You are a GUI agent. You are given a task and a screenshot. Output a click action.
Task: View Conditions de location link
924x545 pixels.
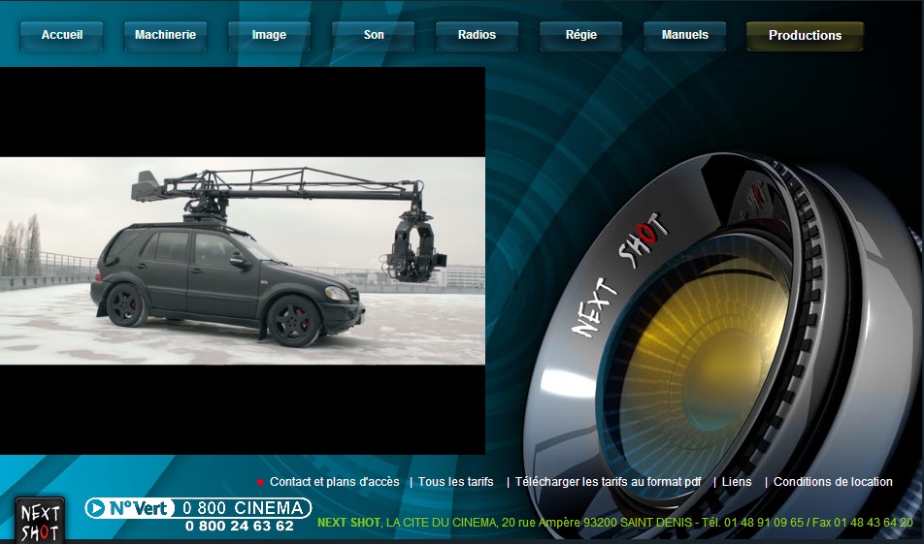click(833, 482)
